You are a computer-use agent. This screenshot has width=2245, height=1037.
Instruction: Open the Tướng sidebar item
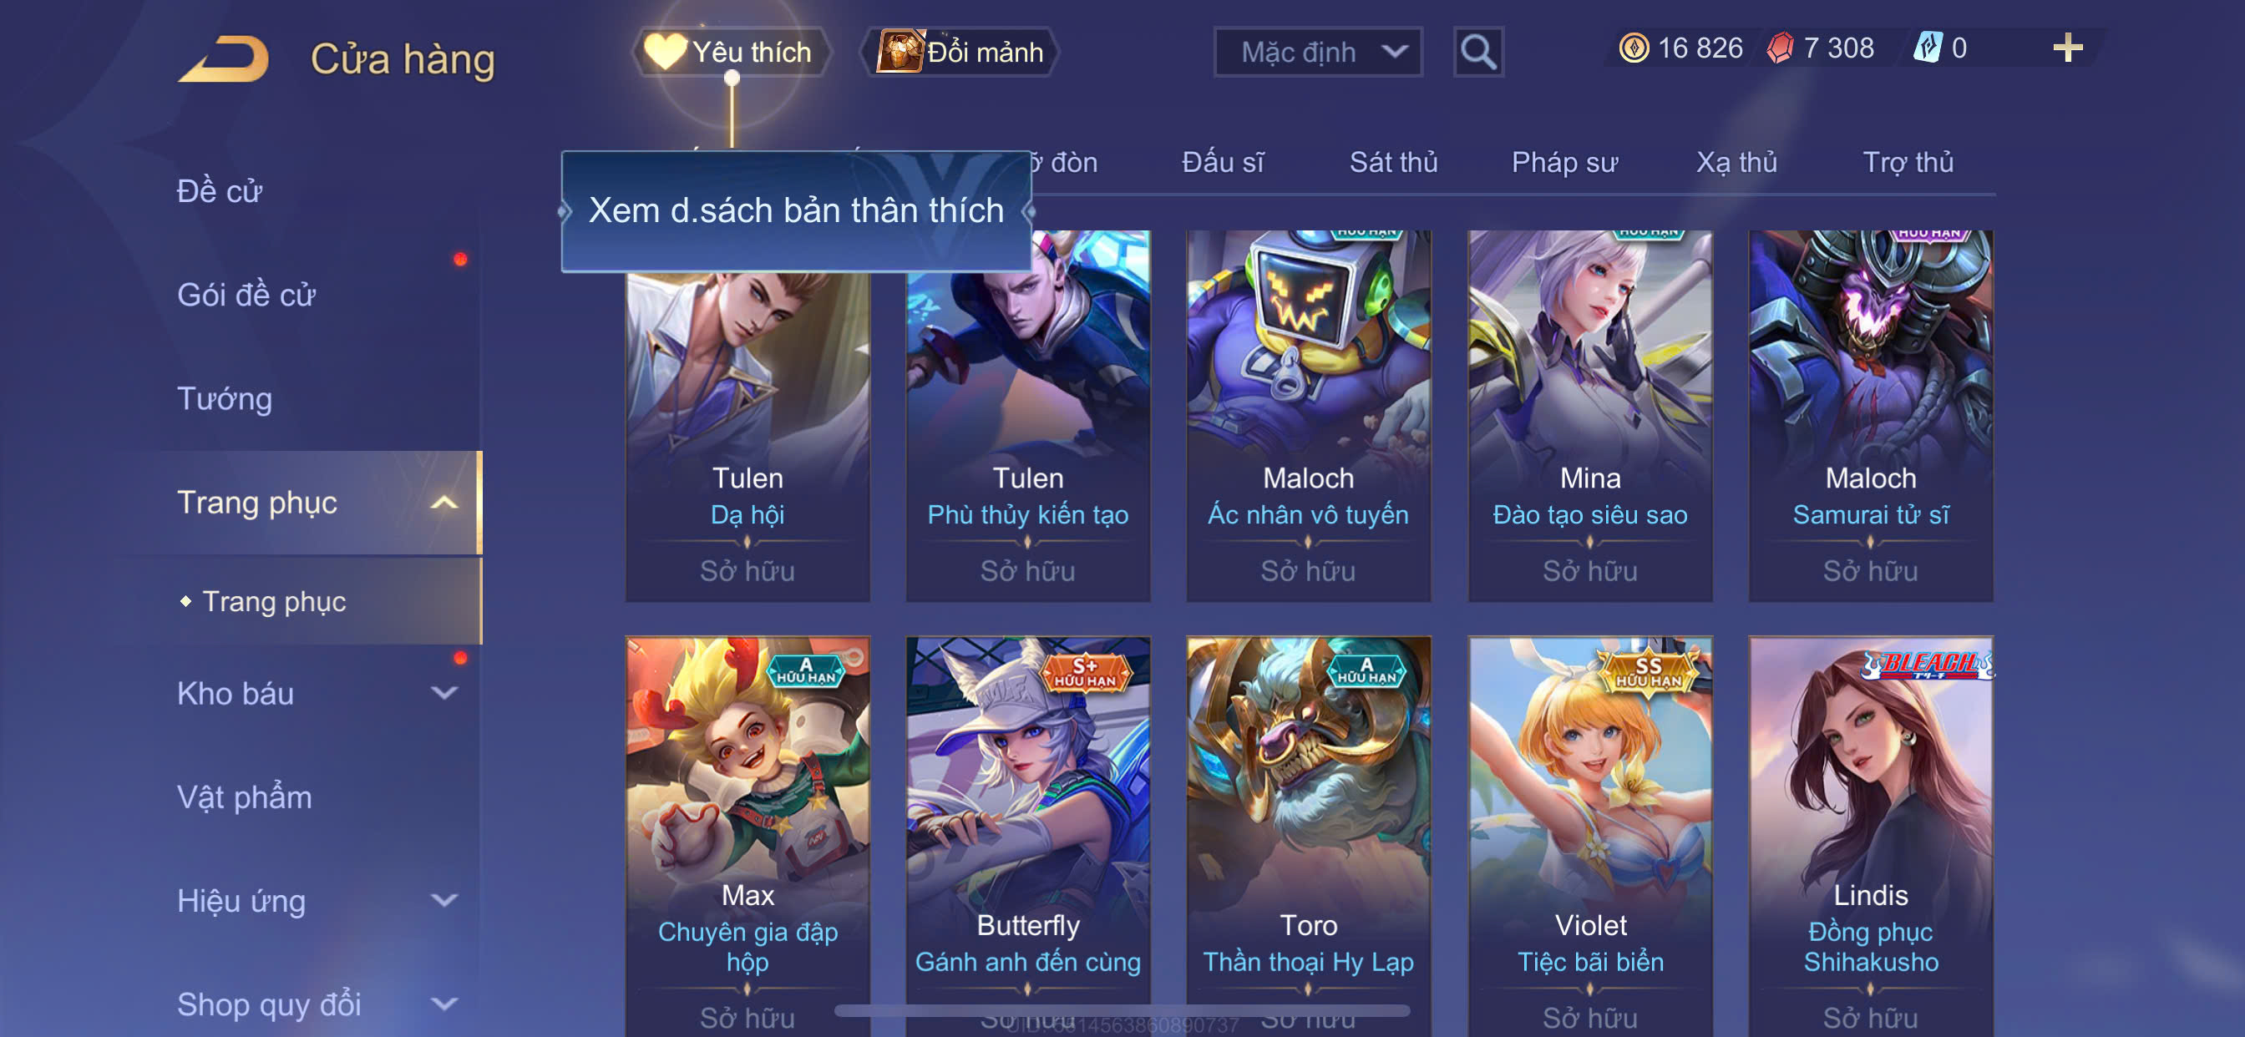[x=225, y=399]
